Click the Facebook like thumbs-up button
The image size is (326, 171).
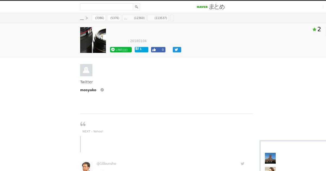click(158, 50)
